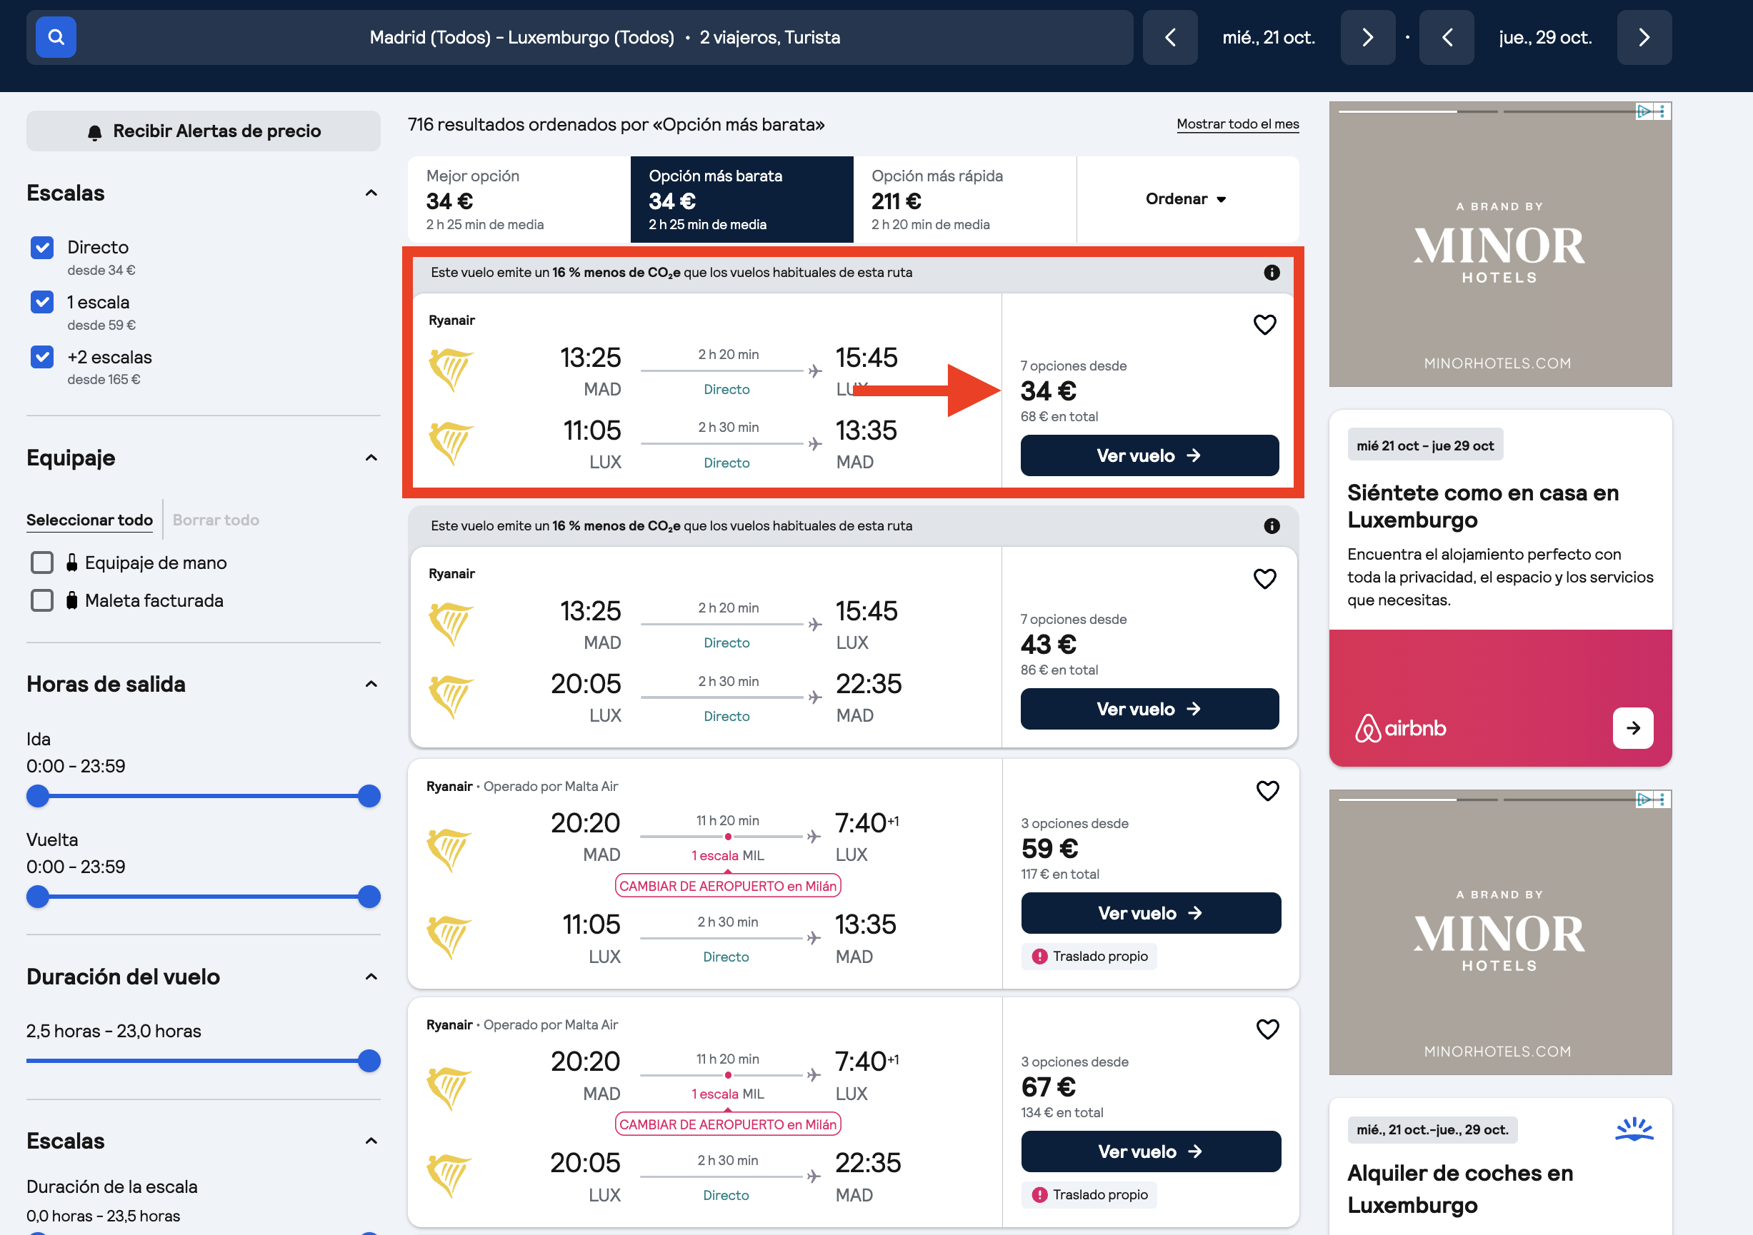
Task: Favorite the 43 € Ryanair flight
Action: click(1264, 578)
